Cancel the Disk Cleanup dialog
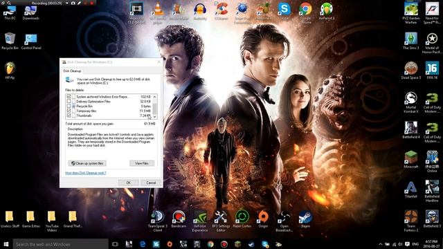 [151, 183]
